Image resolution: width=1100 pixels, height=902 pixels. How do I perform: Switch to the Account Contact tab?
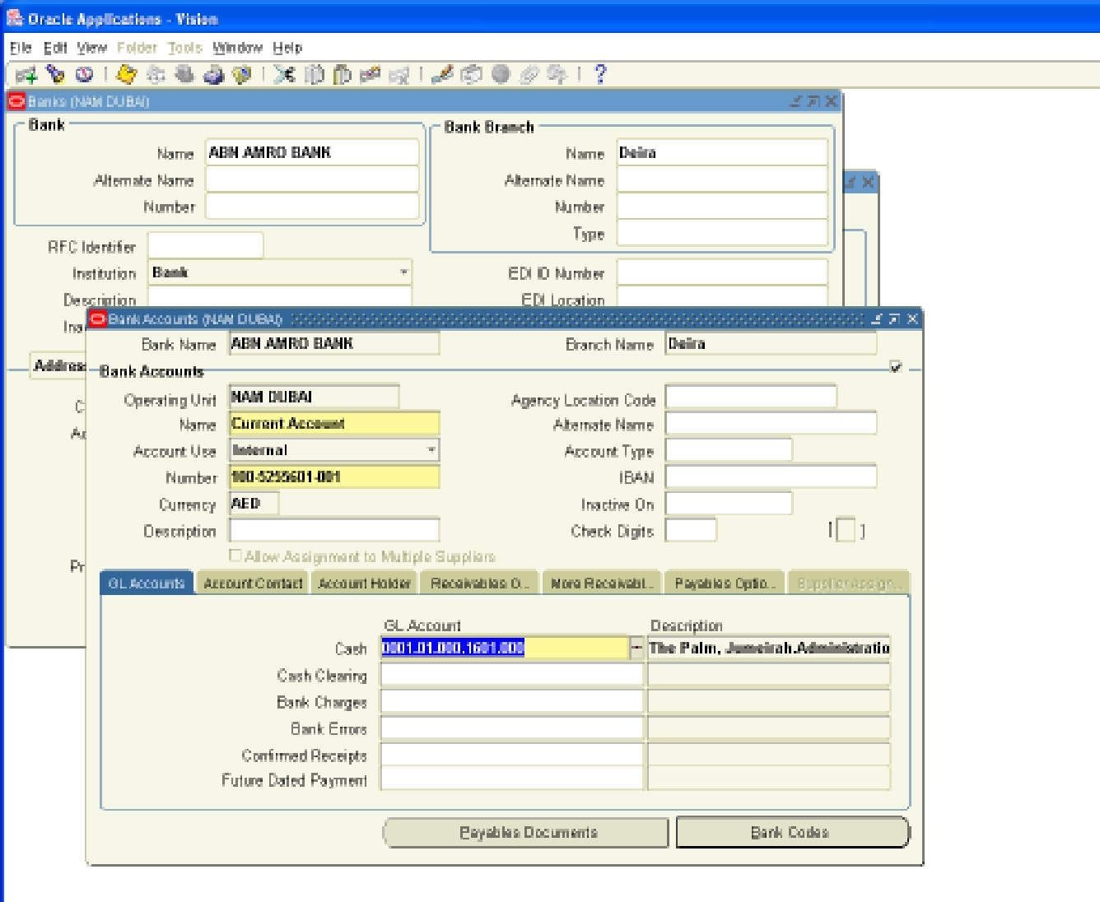pos(254,582)
